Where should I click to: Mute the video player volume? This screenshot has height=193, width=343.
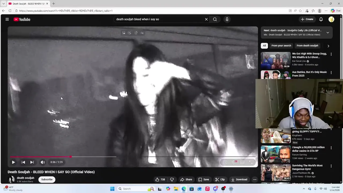click(x=43, y=162)
